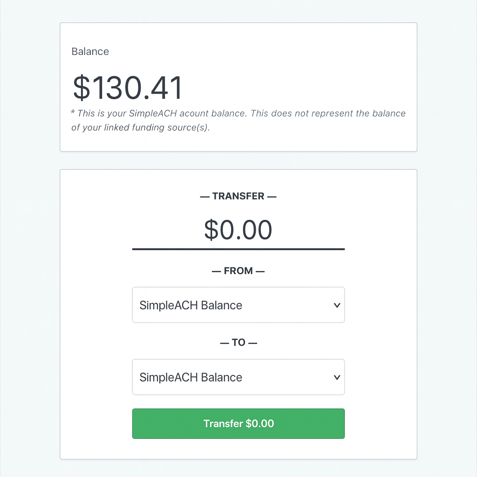This screenshot has height=477, width=477.
Task: Click the Transfer $0.00 button
Action: click(x=238, y=423)
